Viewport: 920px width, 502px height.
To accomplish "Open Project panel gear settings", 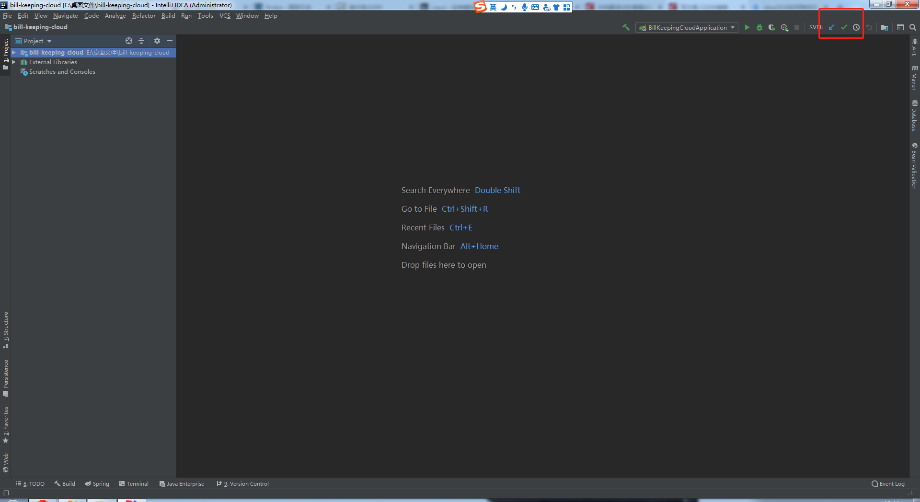I will (x=157, y=41).
